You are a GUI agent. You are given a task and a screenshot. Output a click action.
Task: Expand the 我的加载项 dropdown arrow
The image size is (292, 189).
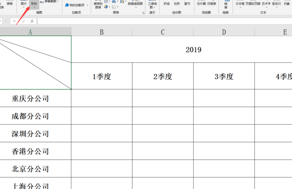(x=87, y=5)
